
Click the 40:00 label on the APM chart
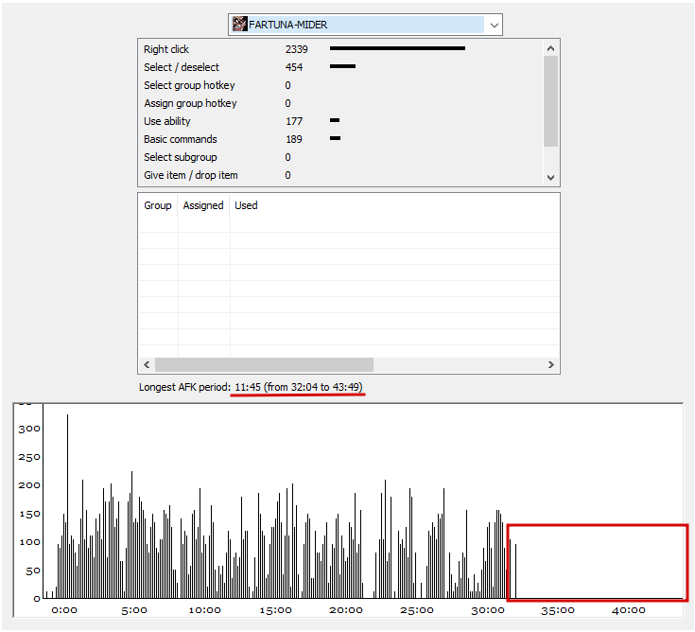[x=629, y=610]
